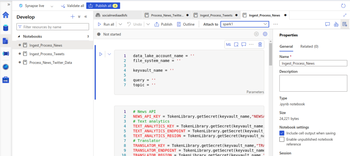Click the add new resource plus icon
Image resolution: width=350 pixels, height=156 pixels.
pos(72,17)
